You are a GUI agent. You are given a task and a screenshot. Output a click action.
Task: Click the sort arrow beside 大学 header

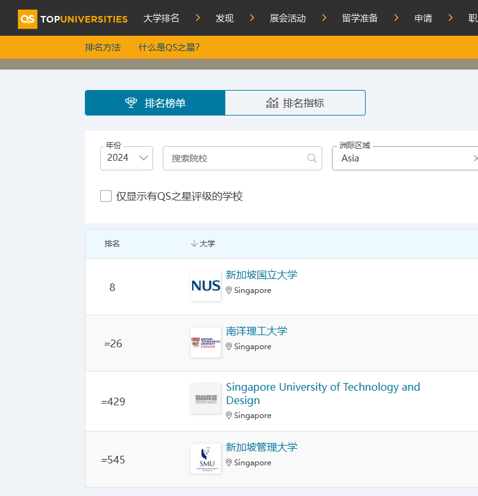point(194,244)
